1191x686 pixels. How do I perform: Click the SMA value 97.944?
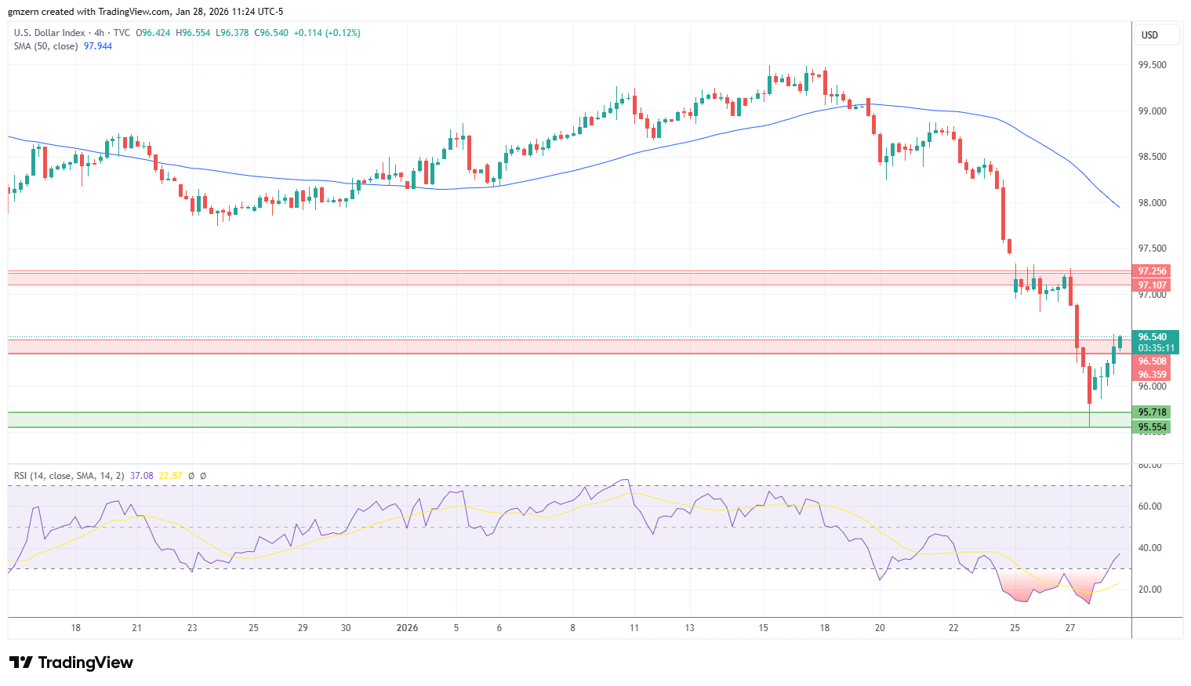pos(98,46)
